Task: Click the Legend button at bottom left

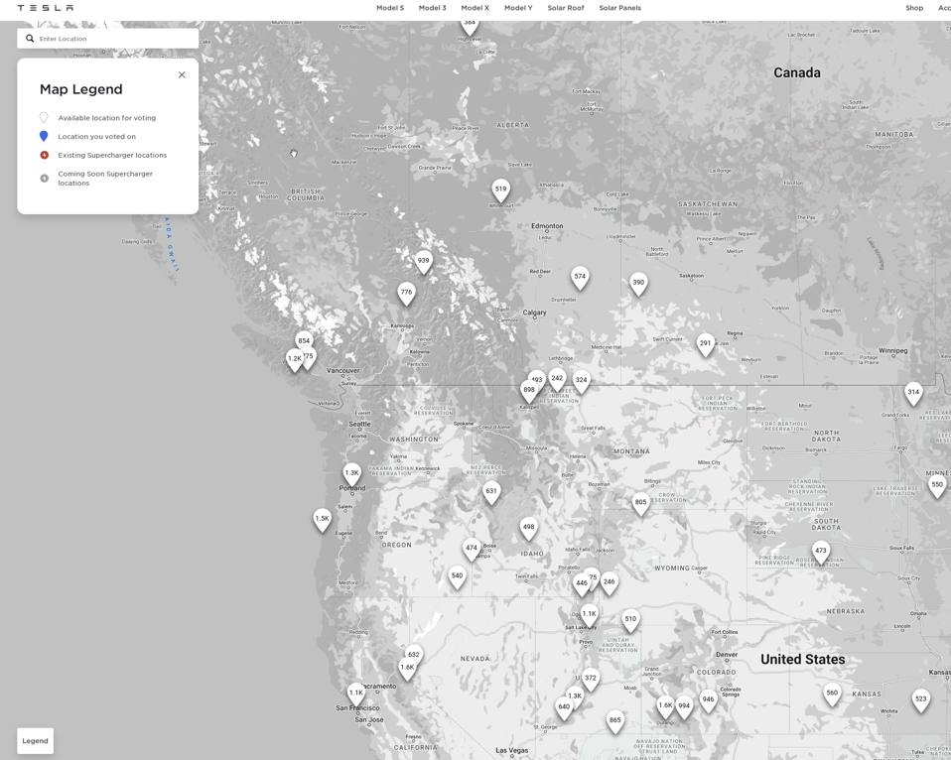Action: [x=35, y=740]
